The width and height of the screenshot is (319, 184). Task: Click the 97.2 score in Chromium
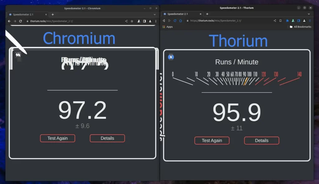(82, 110)
